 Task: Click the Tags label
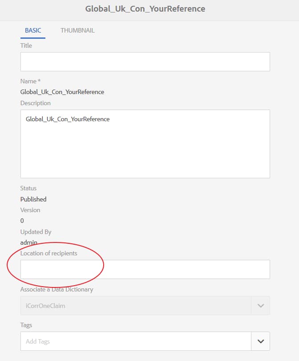[26, 325]
